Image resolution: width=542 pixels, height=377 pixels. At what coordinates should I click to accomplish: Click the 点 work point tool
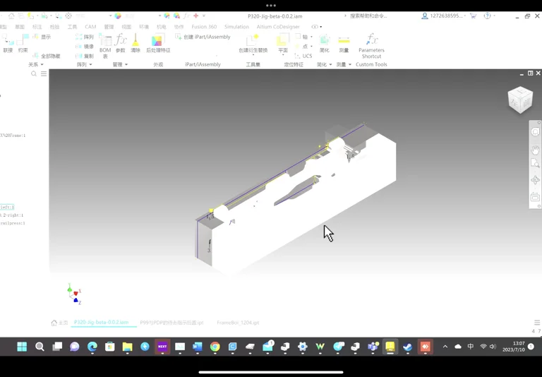[x=301, y=47]
